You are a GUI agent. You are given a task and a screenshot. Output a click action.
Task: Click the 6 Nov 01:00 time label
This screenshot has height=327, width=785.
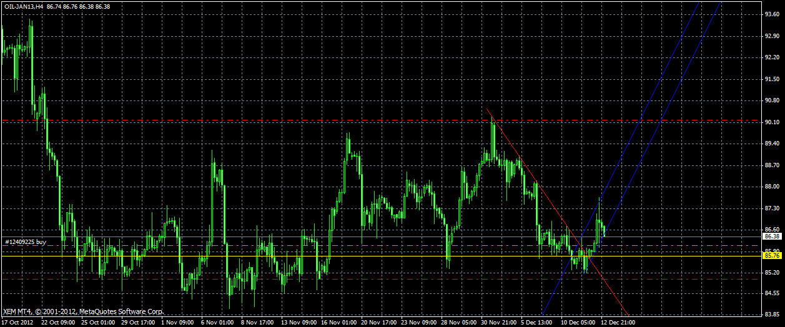click(216, 323)
